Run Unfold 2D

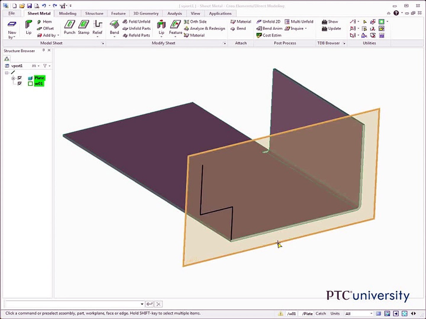tap(268, 22)
